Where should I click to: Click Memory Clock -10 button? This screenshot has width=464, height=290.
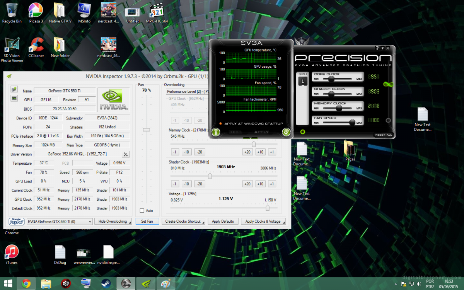pos(187,152)
